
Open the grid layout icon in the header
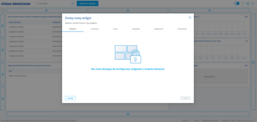(248, 3)
